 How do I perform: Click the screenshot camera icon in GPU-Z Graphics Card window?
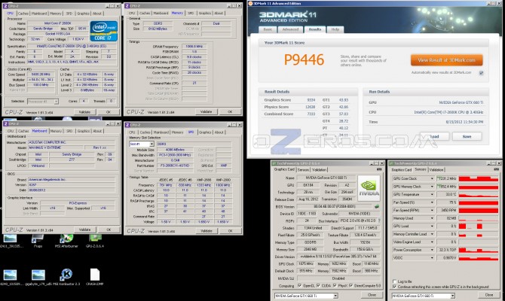379,169
